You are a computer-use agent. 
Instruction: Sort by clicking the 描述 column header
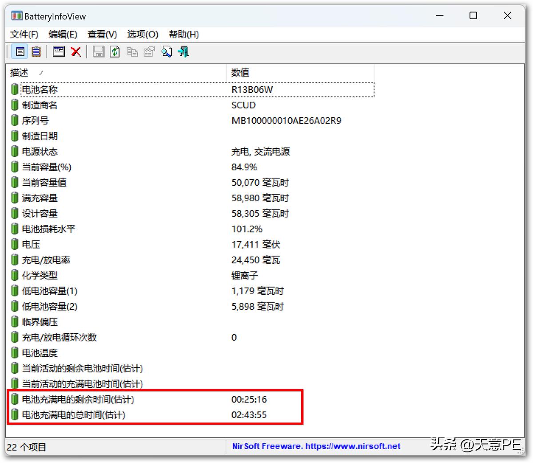coord(19,72)
